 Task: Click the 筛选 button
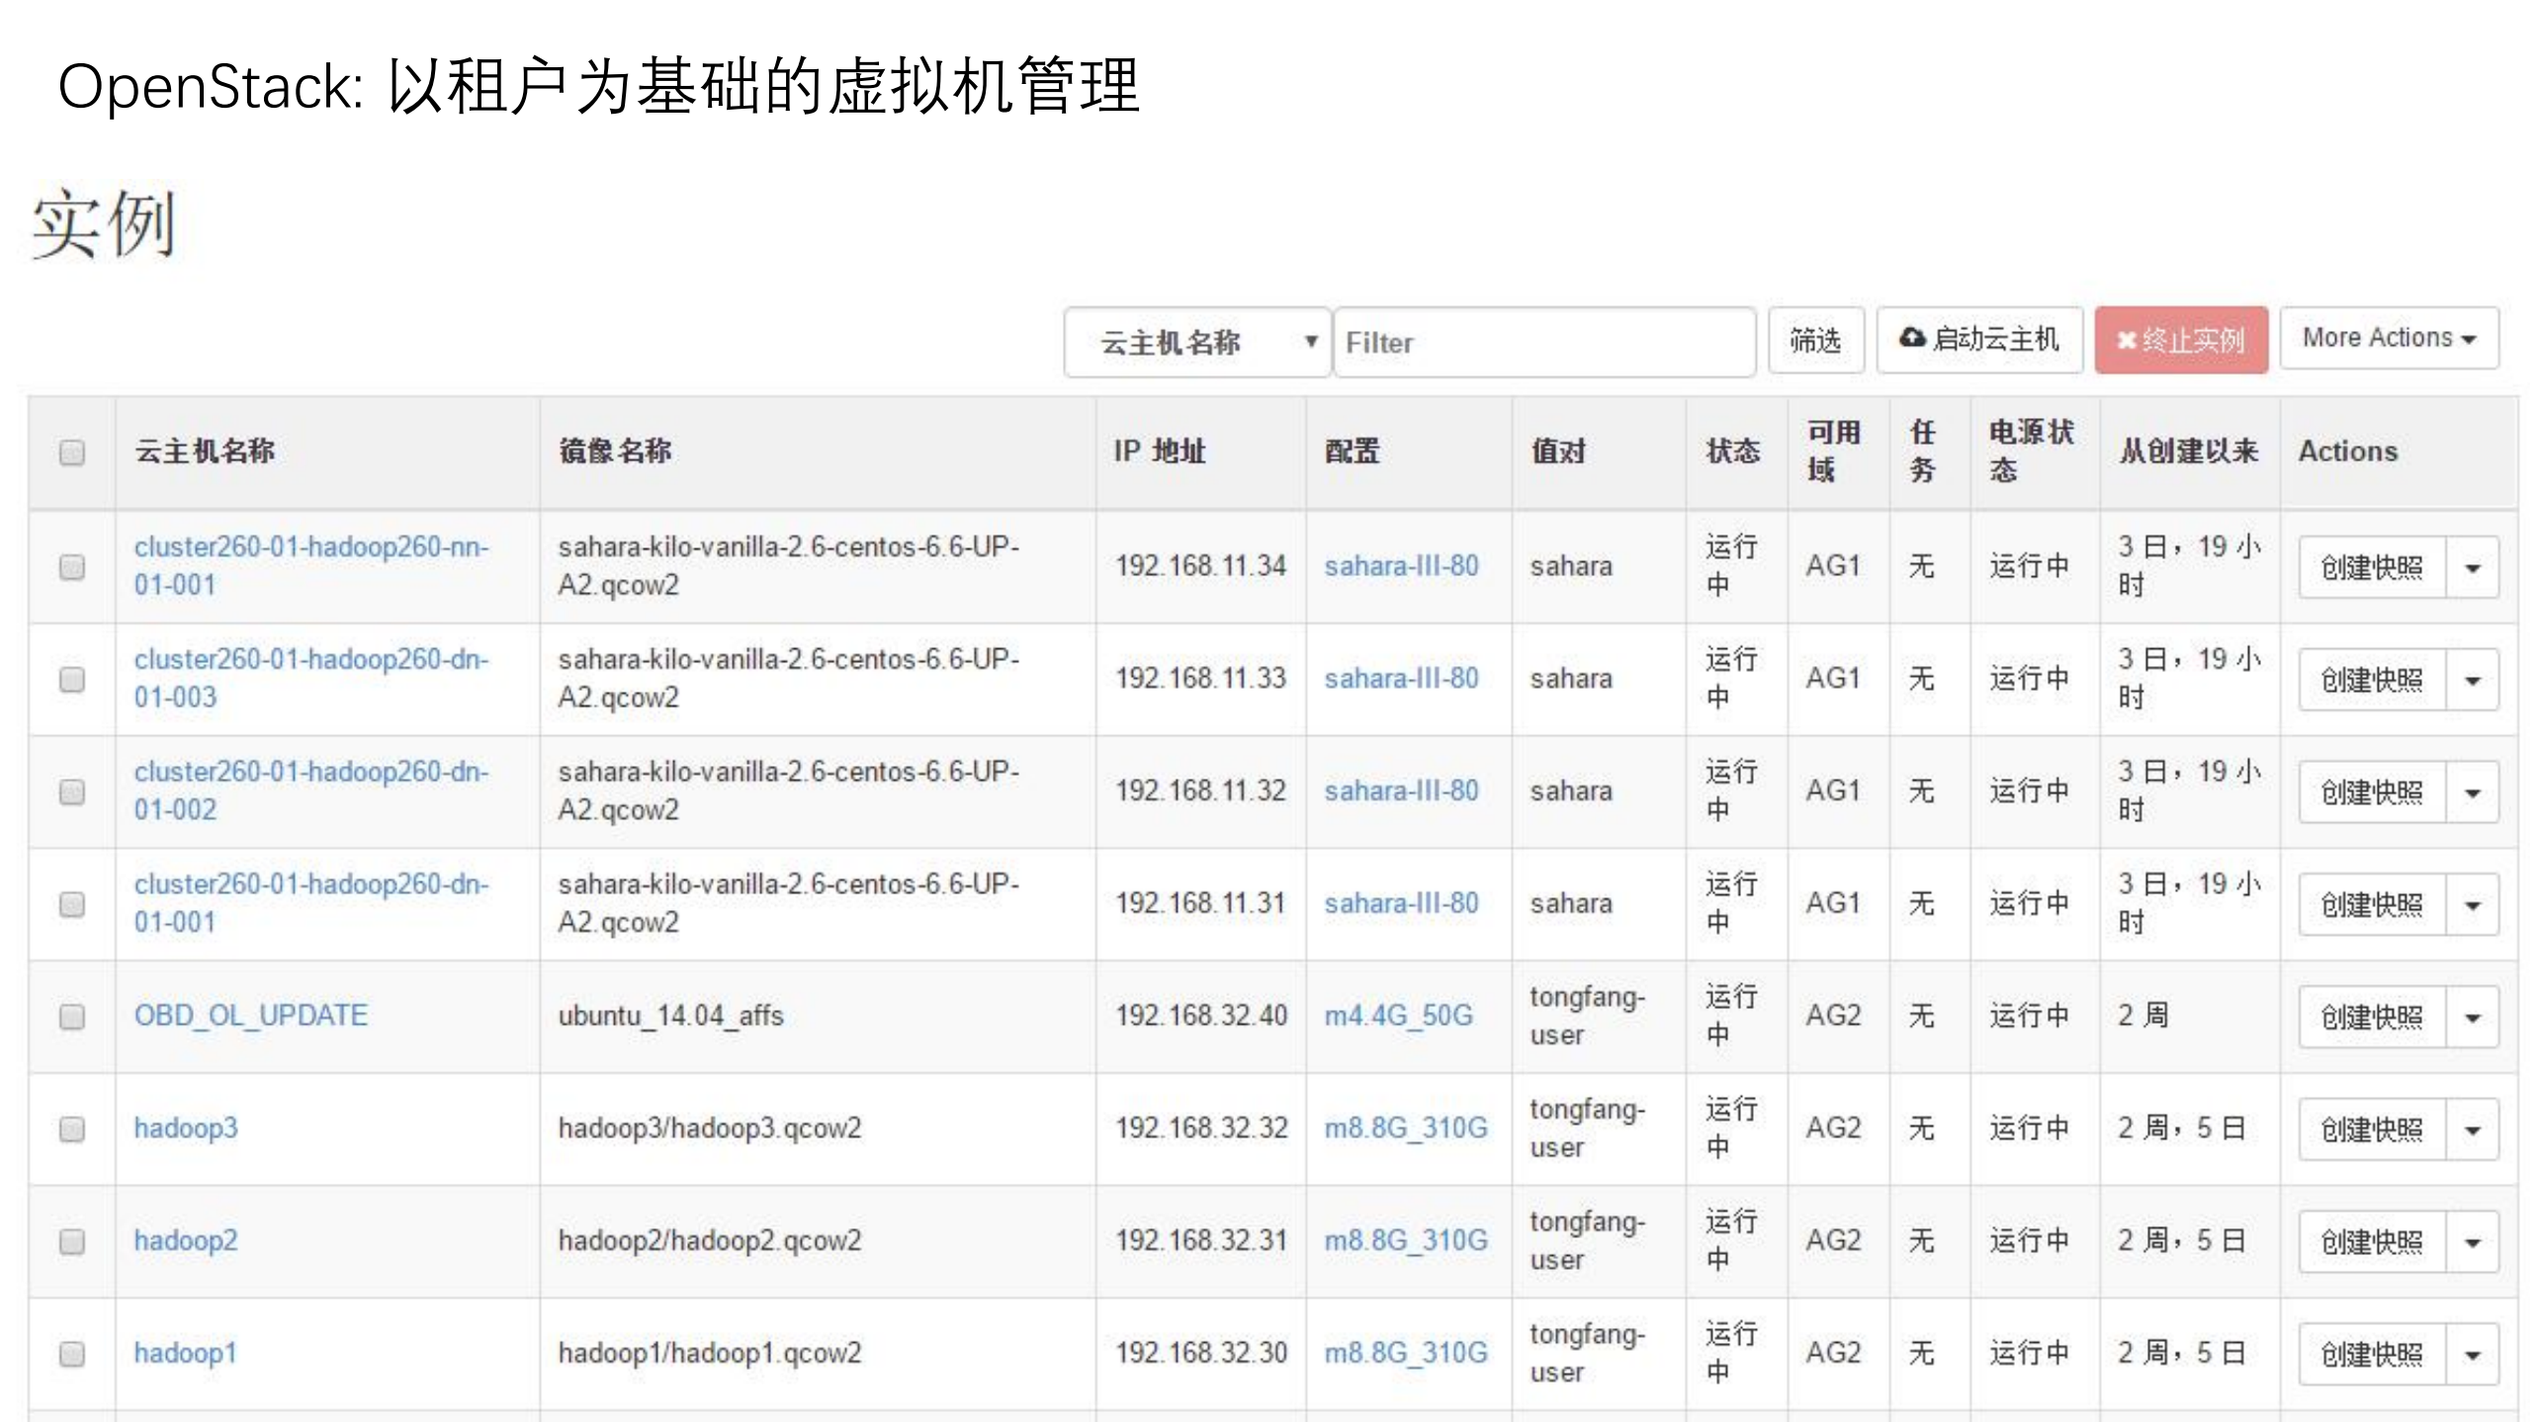click(1816, 341)
